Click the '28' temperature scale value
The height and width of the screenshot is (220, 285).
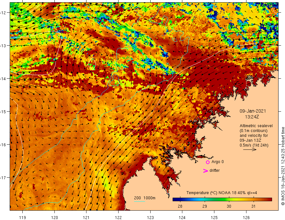pyautogui.click(x=180, y=206)
